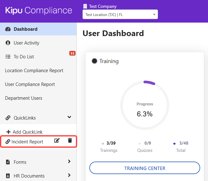Click the Test Company building icon
The height and width of the screenshot is (181, 208).
85,6
